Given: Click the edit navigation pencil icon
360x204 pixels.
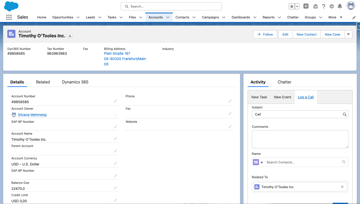Looking at the screenshot, I should pyautogui.click(x=354, y=17).
